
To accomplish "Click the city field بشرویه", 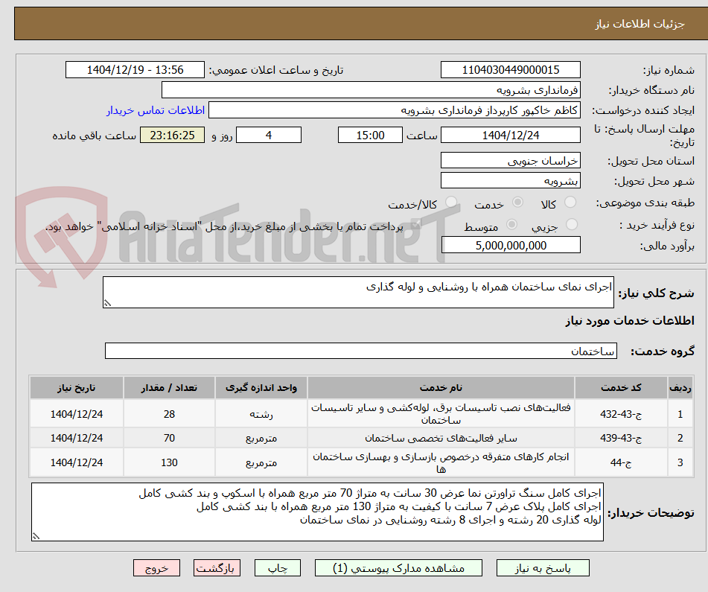I will (511, 181).
